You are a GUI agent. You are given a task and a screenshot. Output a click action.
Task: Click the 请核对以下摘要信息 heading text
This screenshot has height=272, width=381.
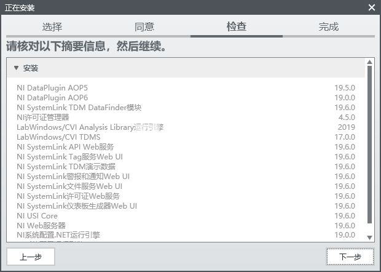click(86, 46)
